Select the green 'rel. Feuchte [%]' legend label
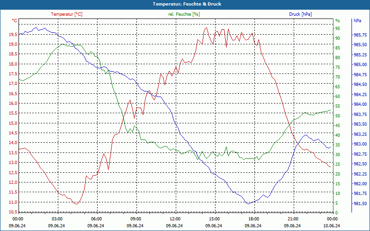Image resolution: width=370 pixels, height=231 pixels. 184,14
